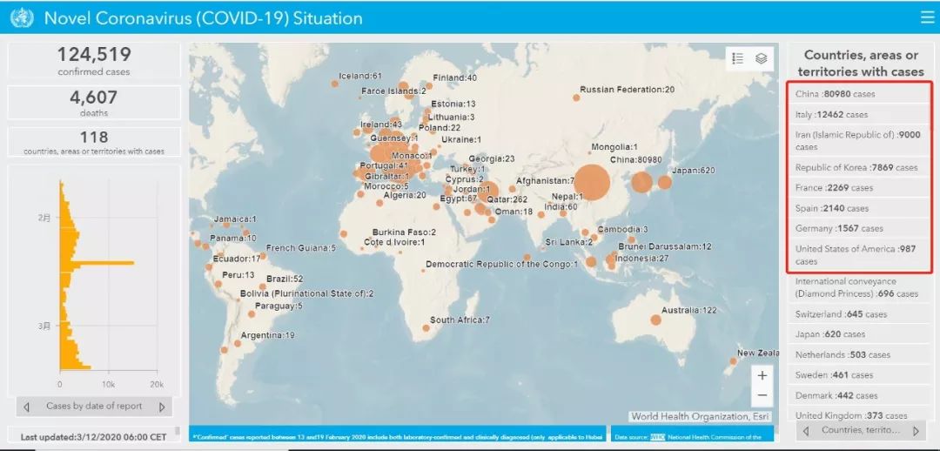Select the Countries, territo... tab label
940x451 pixels.
click(x=860, y=430)
